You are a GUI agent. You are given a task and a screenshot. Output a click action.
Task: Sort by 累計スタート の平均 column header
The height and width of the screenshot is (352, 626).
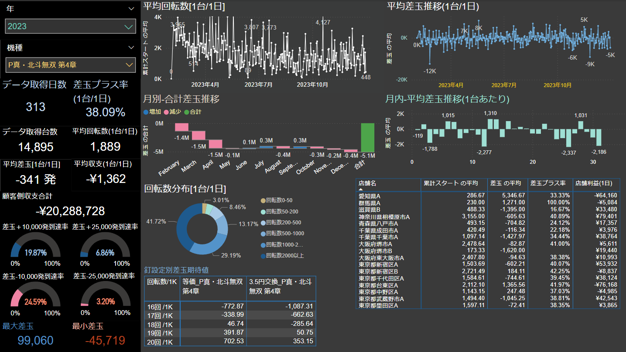[454, 183]
